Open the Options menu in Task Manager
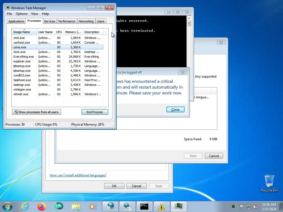 pyautogui.click(x=22, y=14)
